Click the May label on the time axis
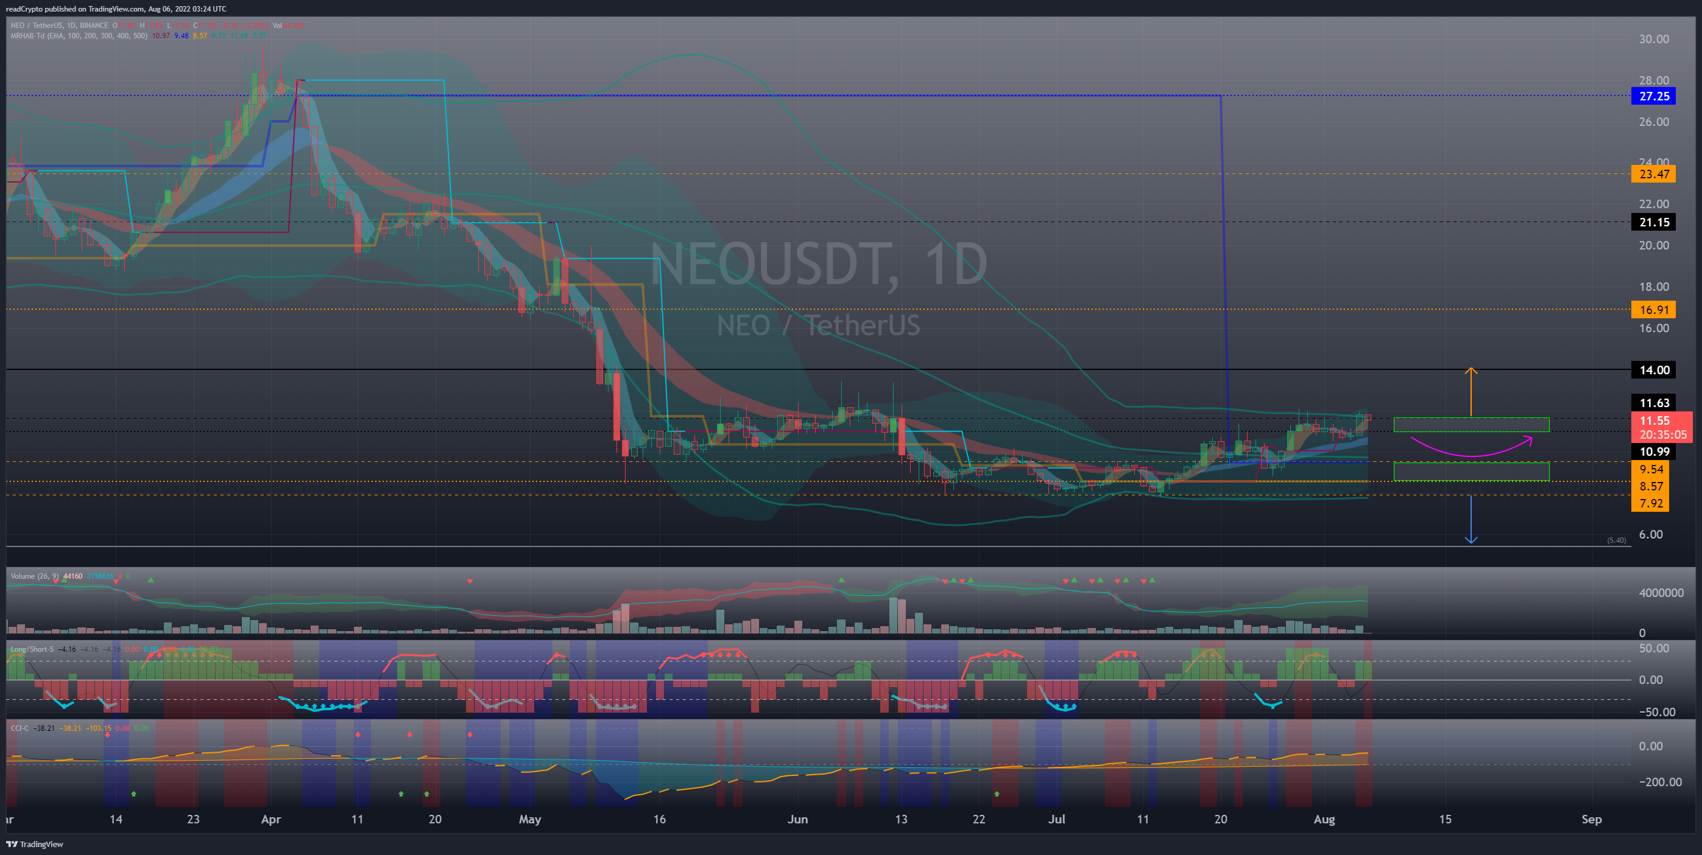This screenshot has width=1702, height=855. pos(530,819)
